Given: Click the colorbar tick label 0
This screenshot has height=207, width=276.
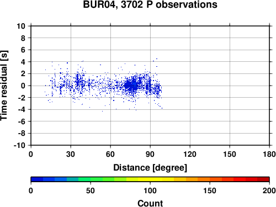Looking at the screenshot, I should (31, 190).
